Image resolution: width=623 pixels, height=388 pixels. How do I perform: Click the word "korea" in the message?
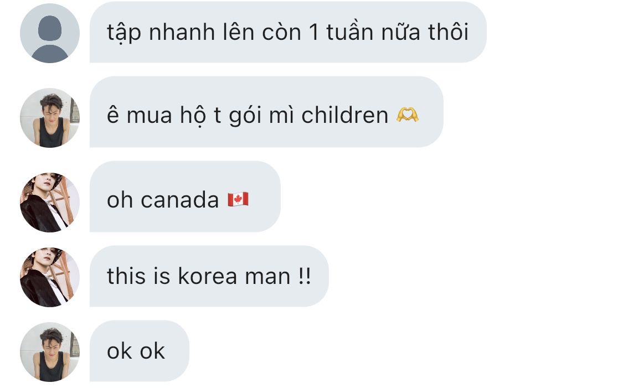coord(208,276)
